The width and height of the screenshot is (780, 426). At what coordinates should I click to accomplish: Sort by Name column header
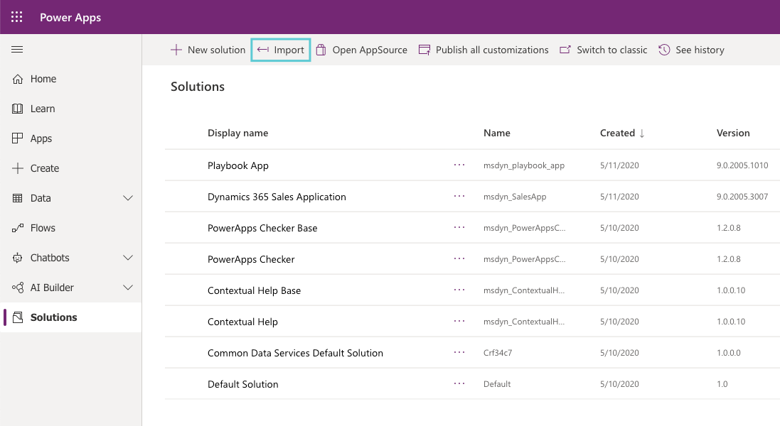click(497, 133)
